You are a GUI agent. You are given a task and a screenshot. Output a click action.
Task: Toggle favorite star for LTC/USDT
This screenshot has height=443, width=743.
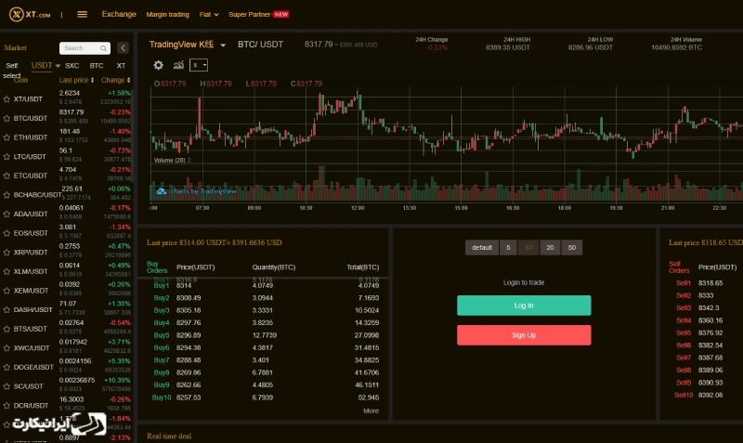point(7,156)
